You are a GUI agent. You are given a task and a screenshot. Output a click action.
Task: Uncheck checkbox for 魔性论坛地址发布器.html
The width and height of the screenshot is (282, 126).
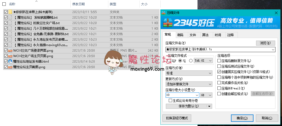[x=6, y=62]
